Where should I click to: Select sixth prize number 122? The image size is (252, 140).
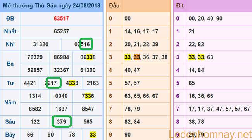pyautogui.click(x=35, y=122)
